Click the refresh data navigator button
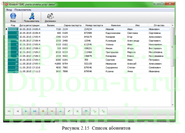This screenshot has height=133, width=185. 86,111
